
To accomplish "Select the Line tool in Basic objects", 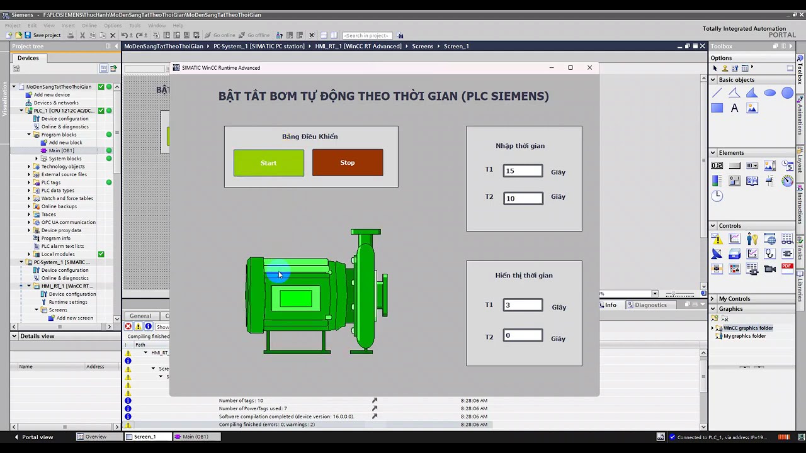I will 717,93.
